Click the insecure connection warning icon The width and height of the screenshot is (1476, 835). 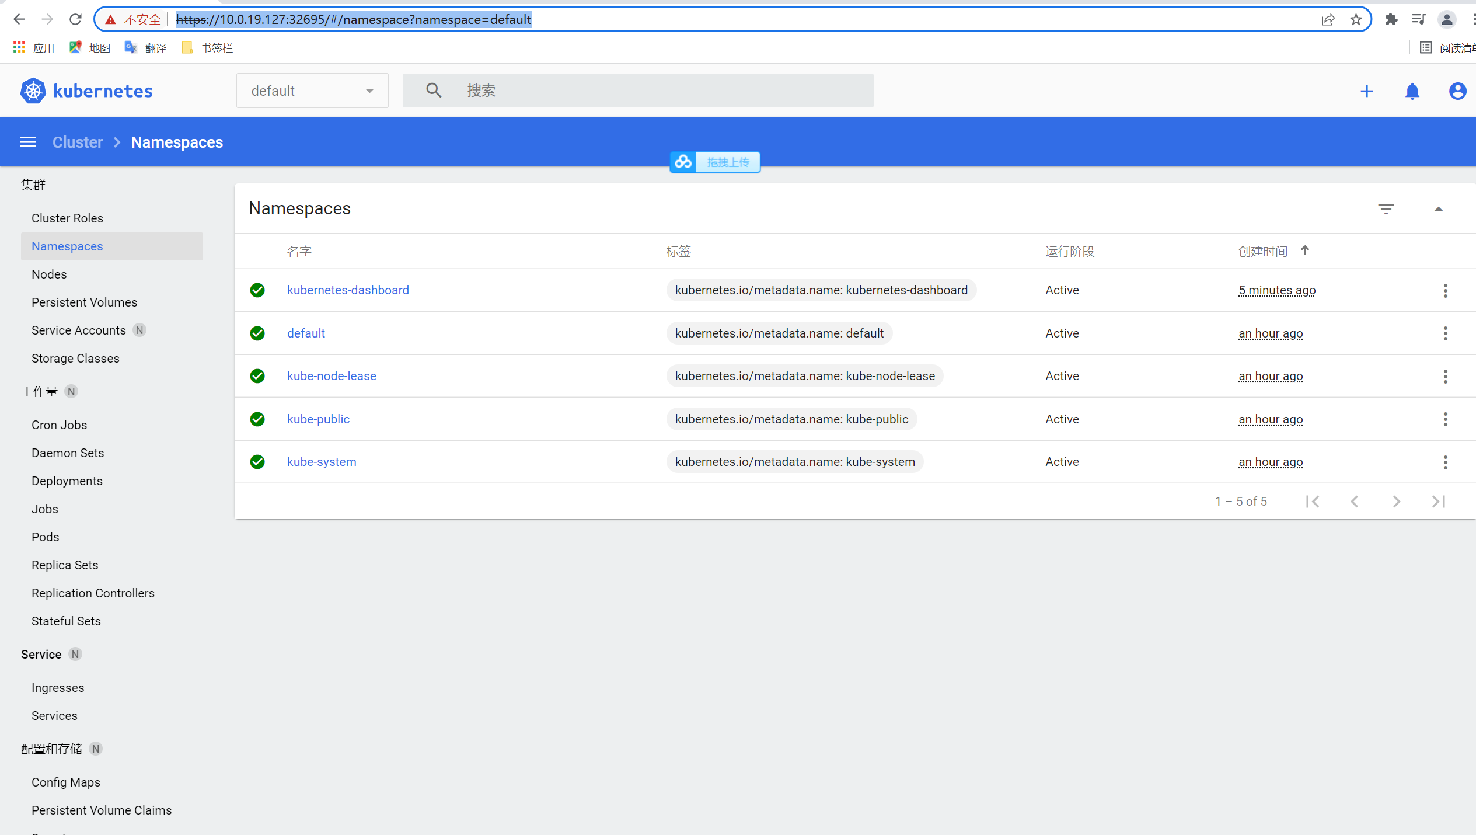[110, 19]
